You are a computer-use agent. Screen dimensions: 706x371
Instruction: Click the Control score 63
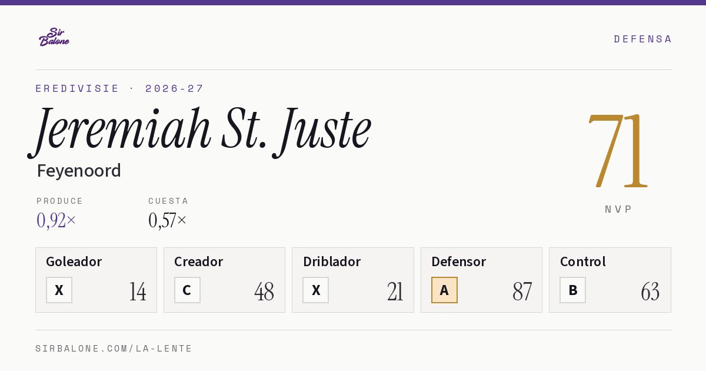(650, 291)
